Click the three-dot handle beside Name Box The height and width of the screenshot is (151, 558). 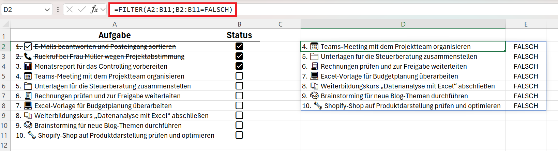(58, 10)
